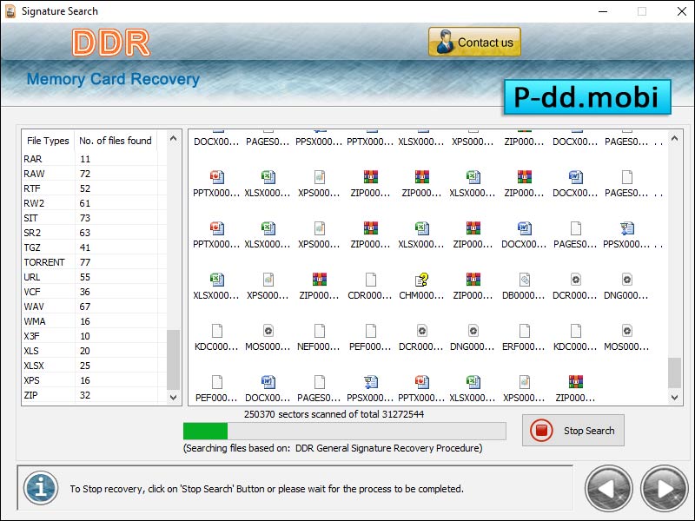Select the ZIP row in file types list
Image resolution: width=695 pixels, height=521 pixels.
click(31, 395)
